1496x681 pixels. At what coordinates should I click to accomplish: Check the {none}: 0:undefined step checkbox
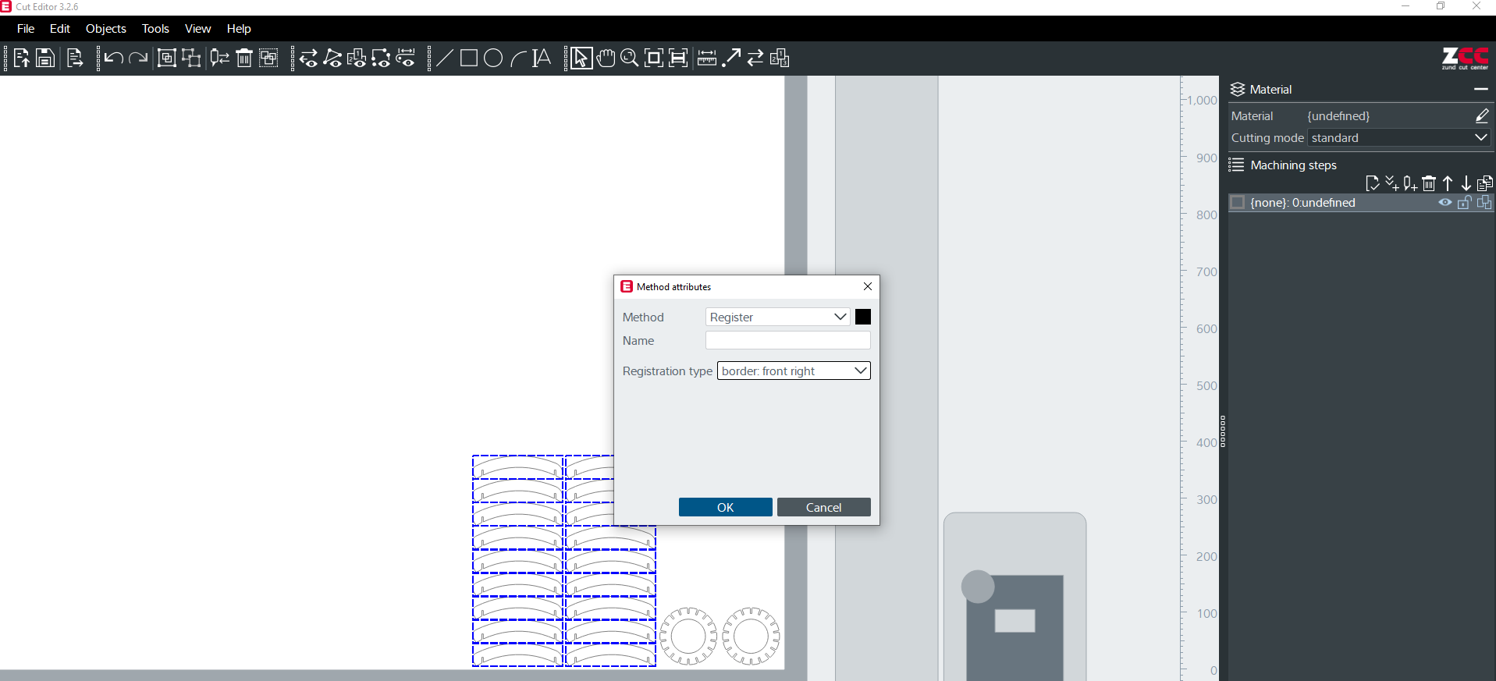coord(1238,202)
